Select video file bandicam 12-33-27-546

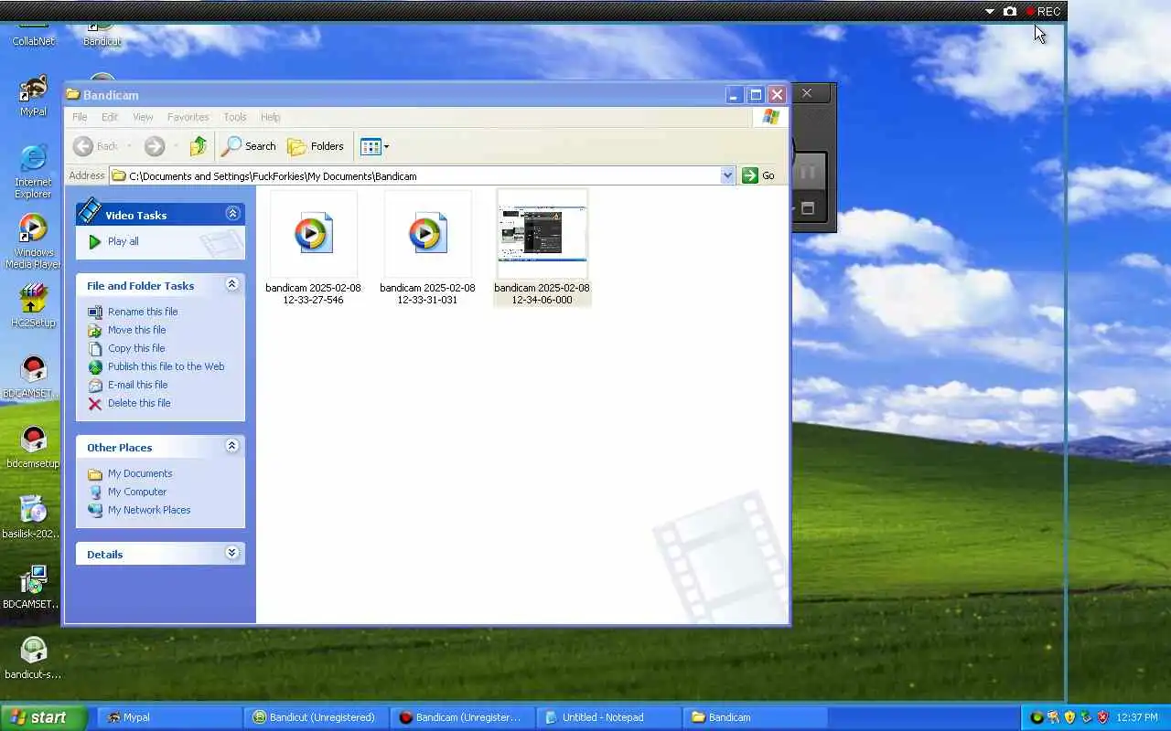pos(313,249)
